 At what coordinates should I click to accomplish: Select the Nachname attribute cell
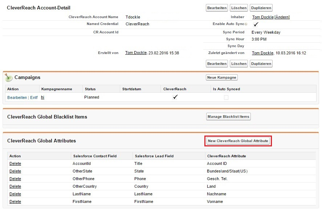pyautogui.click(x=216, y=194)
